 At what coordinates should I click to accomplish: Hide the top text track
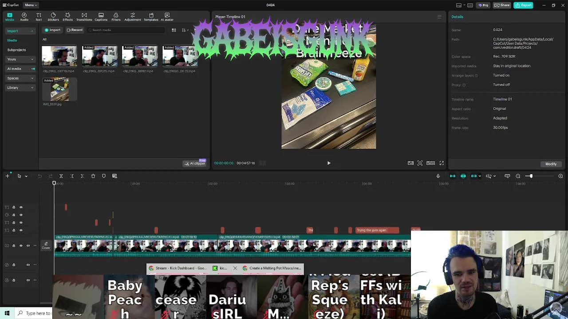coord(21,207)
